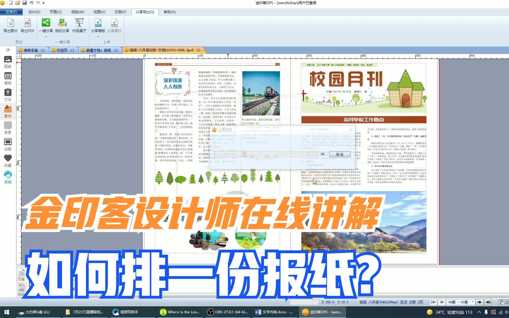509x318 pixels.
Task: Open the 客服 customer service
Action: click(8, 178)
